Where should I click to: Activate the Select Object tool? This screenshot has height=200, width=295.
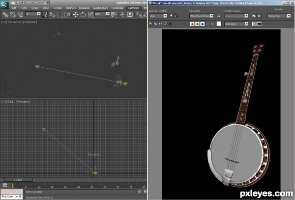[45, 14]
